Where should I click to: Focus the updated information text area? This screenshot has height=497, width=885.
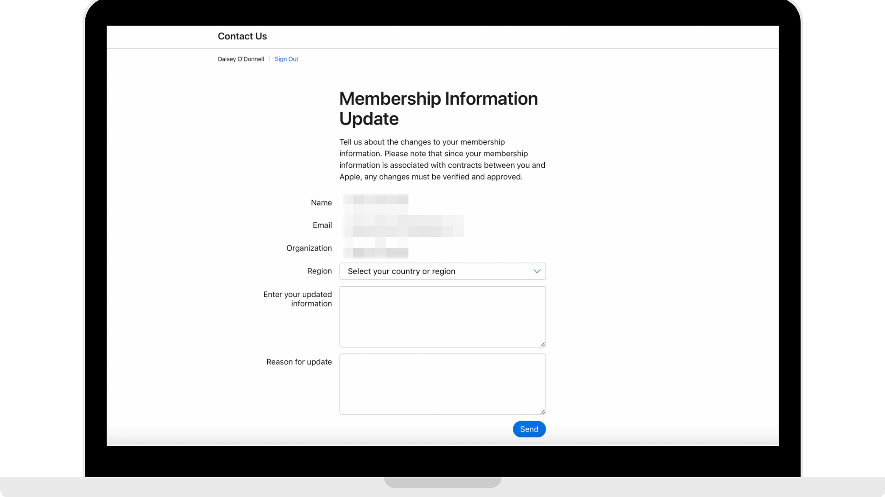click(x=442, y=316)
